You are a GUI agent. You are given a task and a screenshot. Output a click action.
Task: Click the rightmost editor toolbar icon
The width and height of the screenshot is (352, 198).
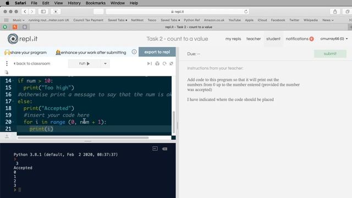pos(171,64)
